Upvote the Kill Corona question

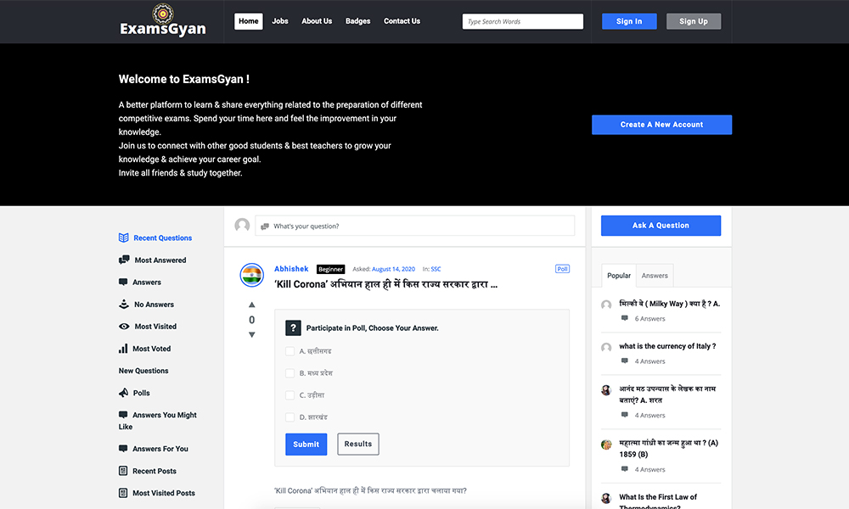(252, 305)
